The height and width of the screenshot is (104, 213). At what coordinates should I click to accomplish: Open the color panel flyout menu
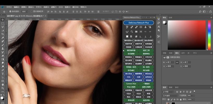click(x=211, y=18)
